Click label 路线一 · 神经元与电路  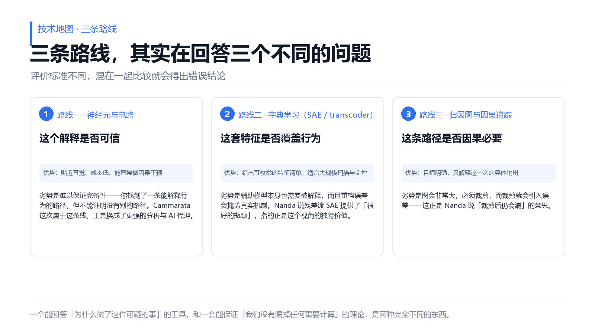click(x=96, y=115)
